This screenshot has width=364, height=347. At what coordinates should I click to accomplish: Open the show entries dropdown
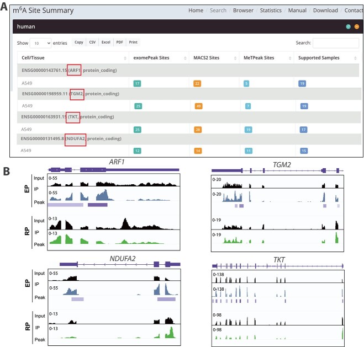pos(41,43)
